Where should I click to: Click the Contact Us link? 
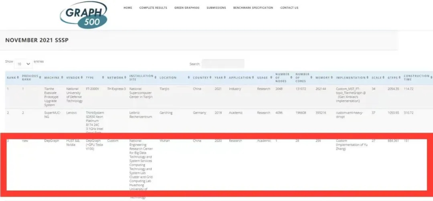(x=289, y=8)
